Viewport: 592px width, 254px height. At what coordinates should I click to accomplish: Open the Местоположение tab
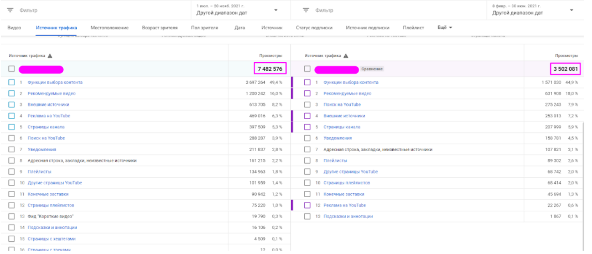click(x=110, y=28)
